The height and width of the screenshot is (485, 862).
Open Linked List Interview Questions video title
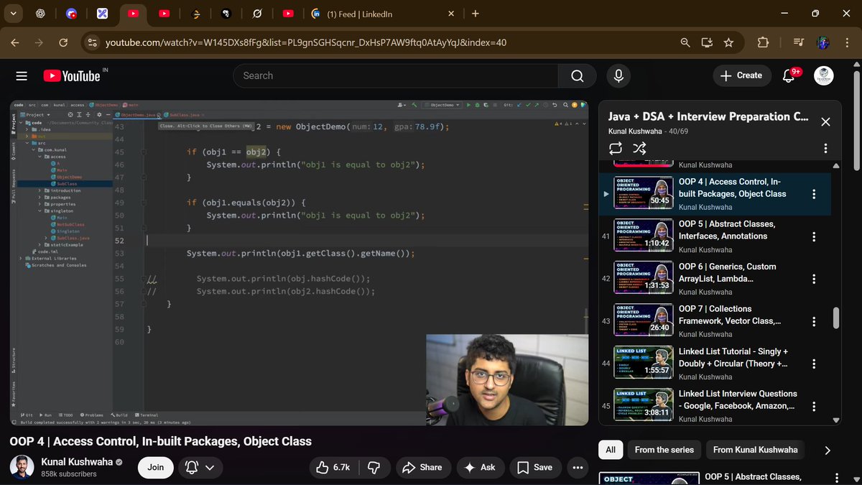tap(738, 399)
